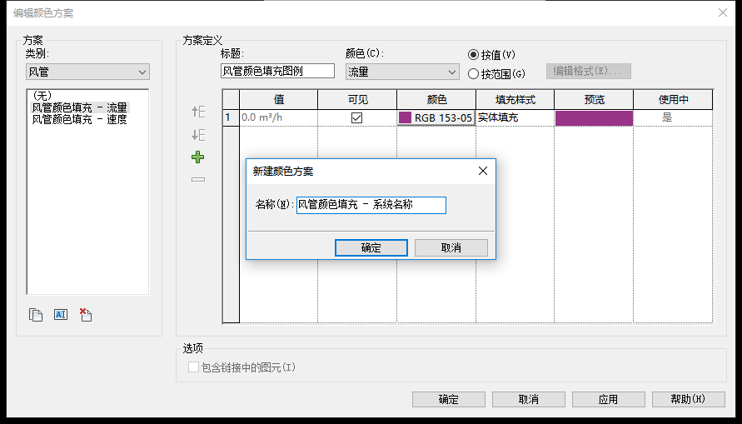Click the delete scheme icon
742x424 pixels.
(x=86, y=315)
